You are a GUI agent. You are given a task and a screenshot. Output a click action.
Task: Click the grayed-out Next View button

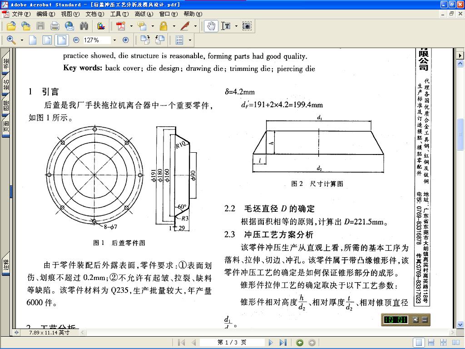point(312,343)
